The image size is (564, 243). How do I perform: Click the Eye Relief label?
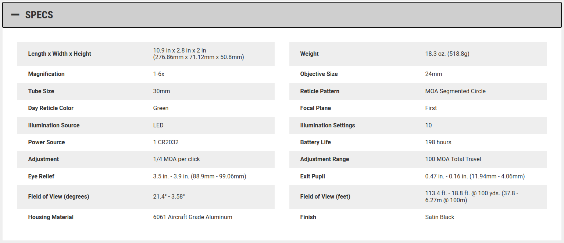[x=41, y=177]
